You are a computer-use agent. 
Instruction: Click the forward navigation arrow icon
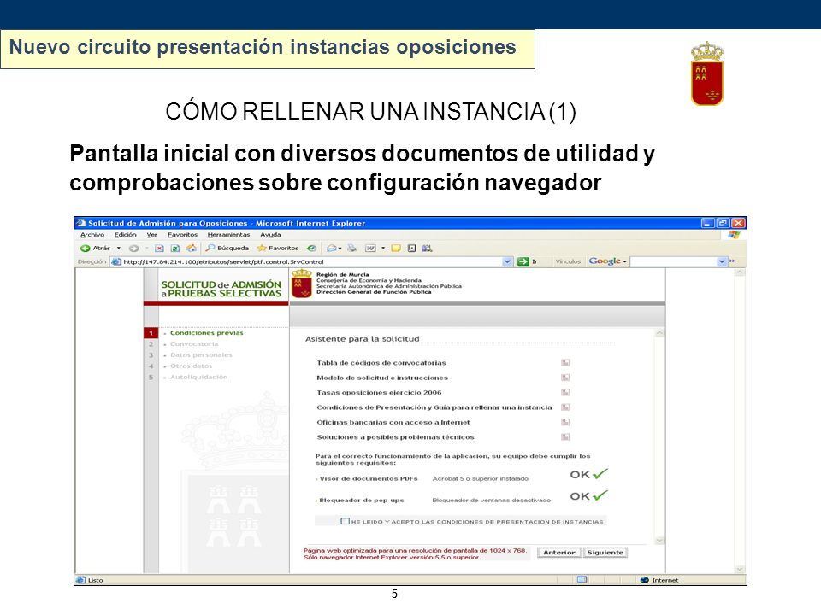click(133, 249)
